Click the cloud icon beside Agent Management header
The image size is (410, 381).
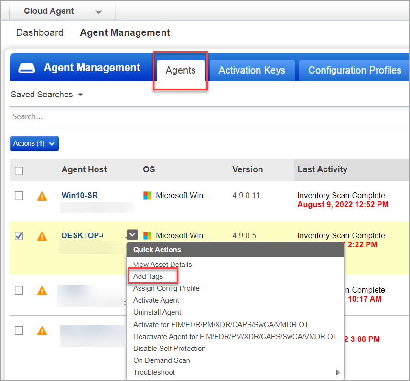click(x=26, y=67)
